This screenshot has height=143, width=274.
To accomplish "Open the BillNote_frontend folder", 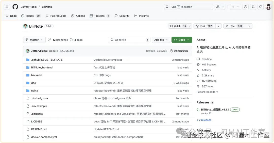I will click(42, 67).
